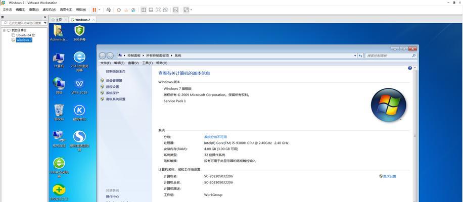This screenshot has width=463, height=202.
Task: Open VMware 虚拟机(M) menu
Action: (49, 10)
